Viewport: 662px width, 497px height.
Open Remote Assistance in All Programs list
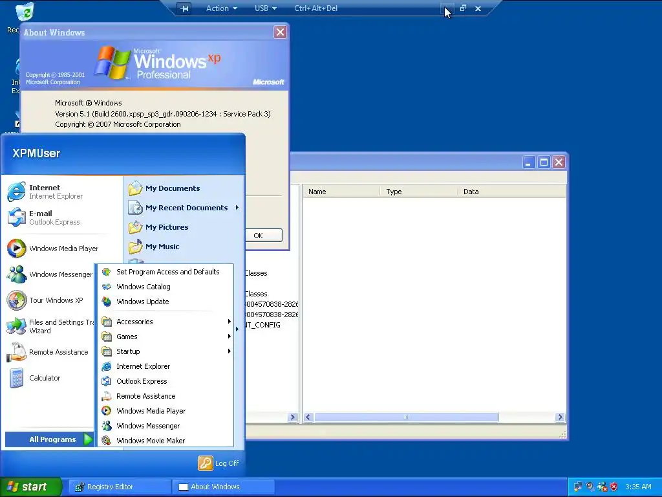(x=165, y=396)
